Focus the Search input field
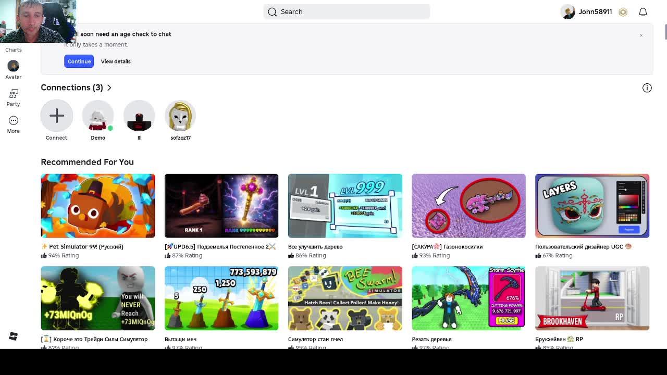The width and height of the screenshot is (667, 375). (x=347, y=12)
